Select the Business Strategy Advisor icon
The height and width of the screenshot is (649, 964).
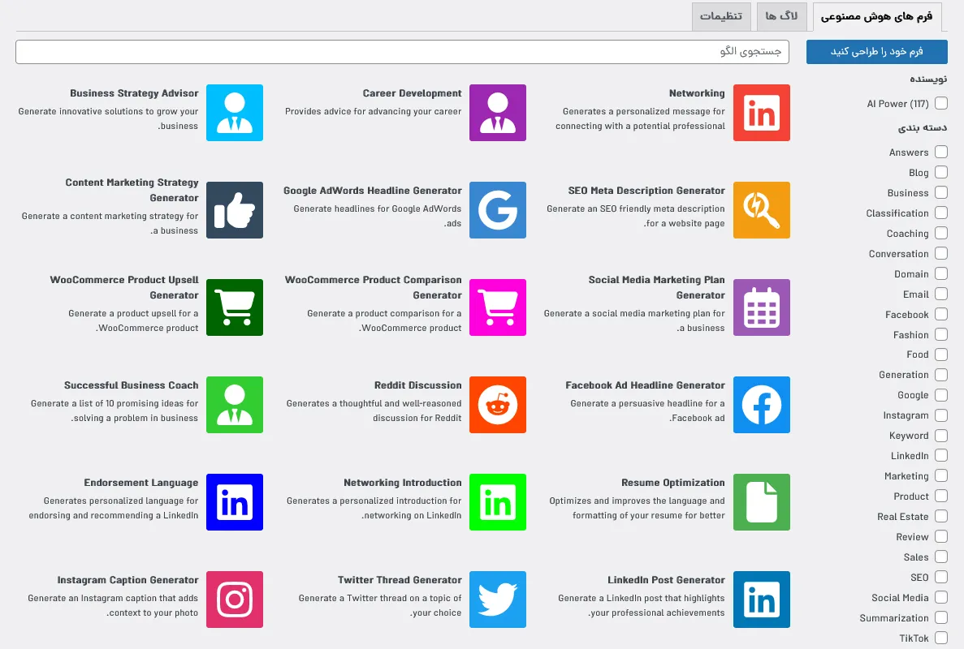coord(234,113)
